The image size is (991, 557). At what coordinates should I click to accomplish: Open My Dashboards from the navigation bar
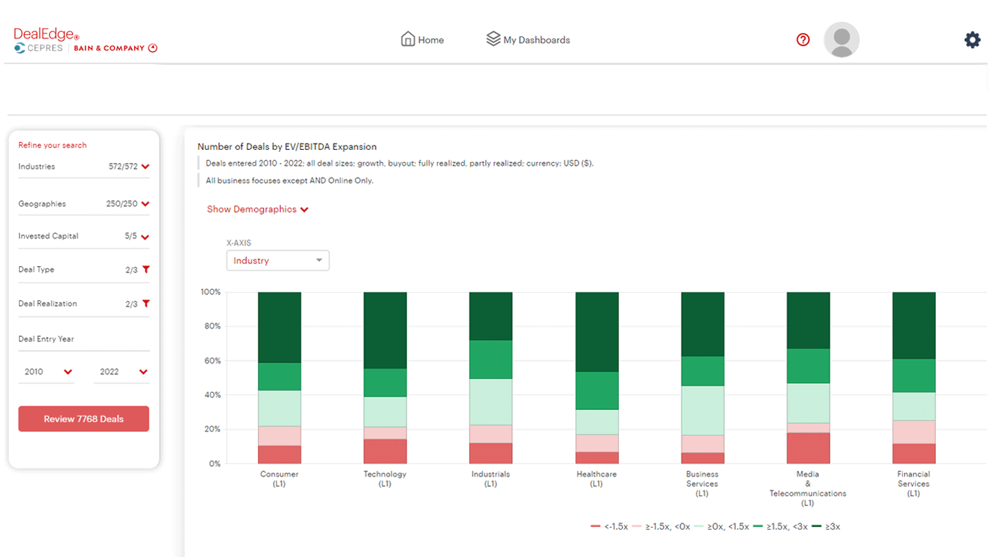click(x=528, y=40)
